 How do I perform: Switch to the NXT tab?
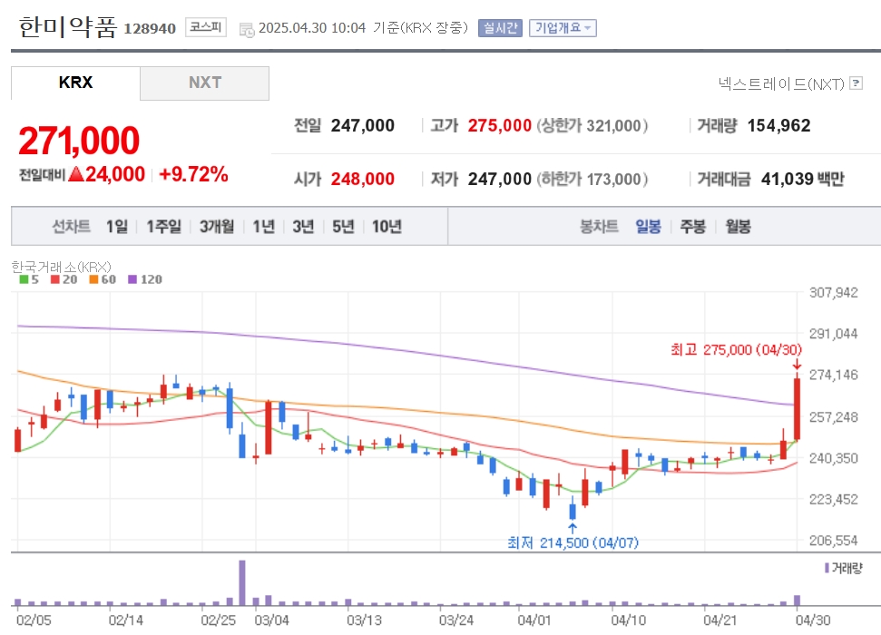pos(204,83)
